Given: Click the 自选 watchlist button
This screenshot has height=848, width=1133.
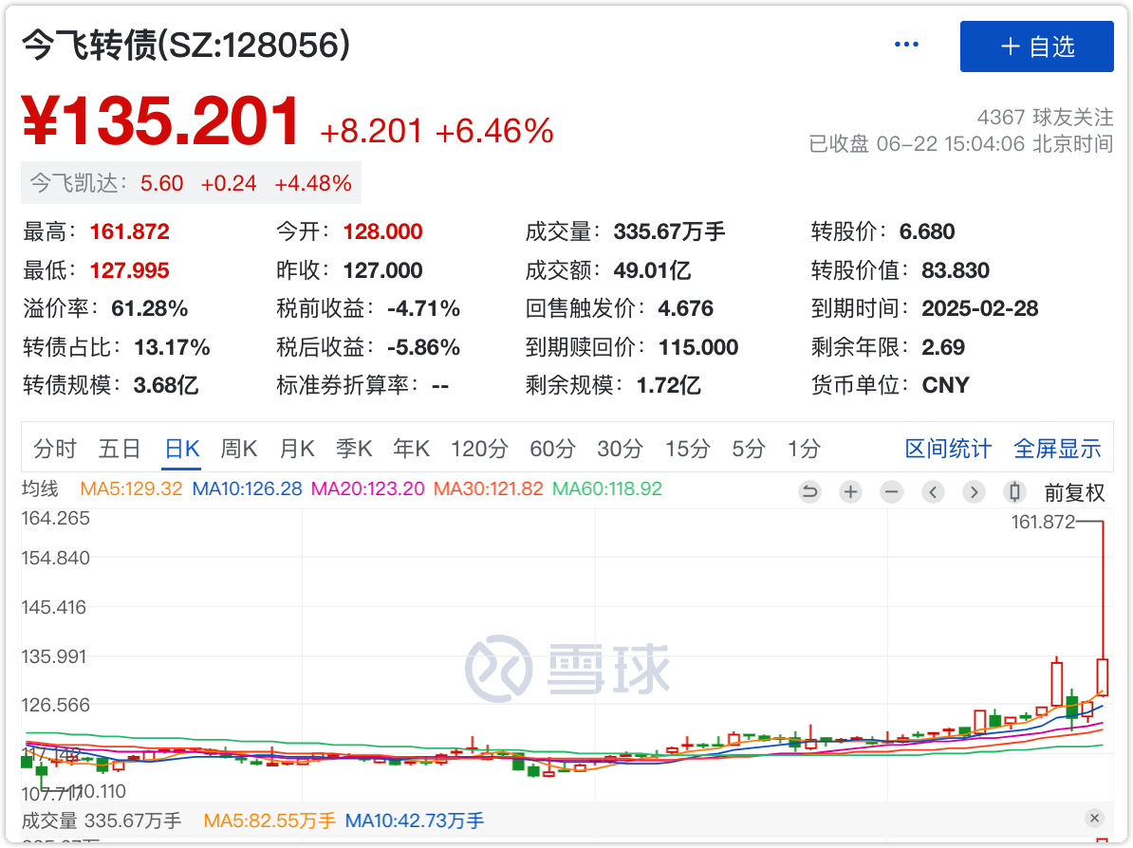Looking at the screenshot, I should click(x=1036, y=46).
